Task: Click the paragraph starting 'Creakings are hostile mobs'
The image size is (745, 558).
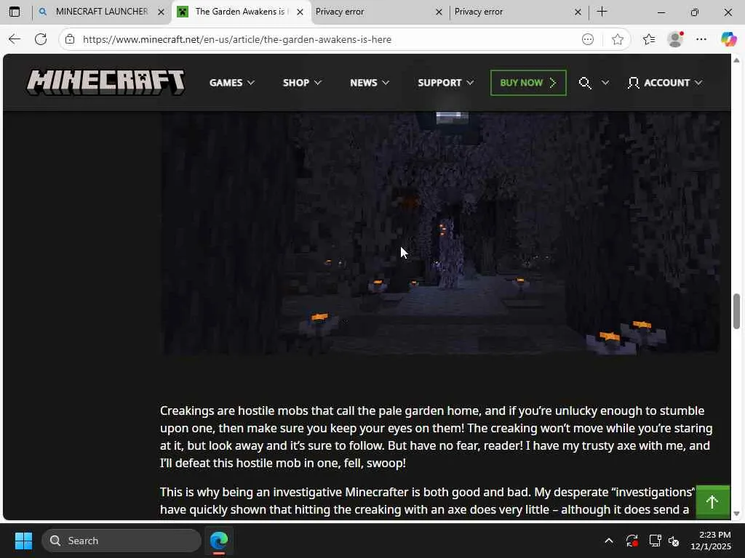Action: click(x=437, y=437)
